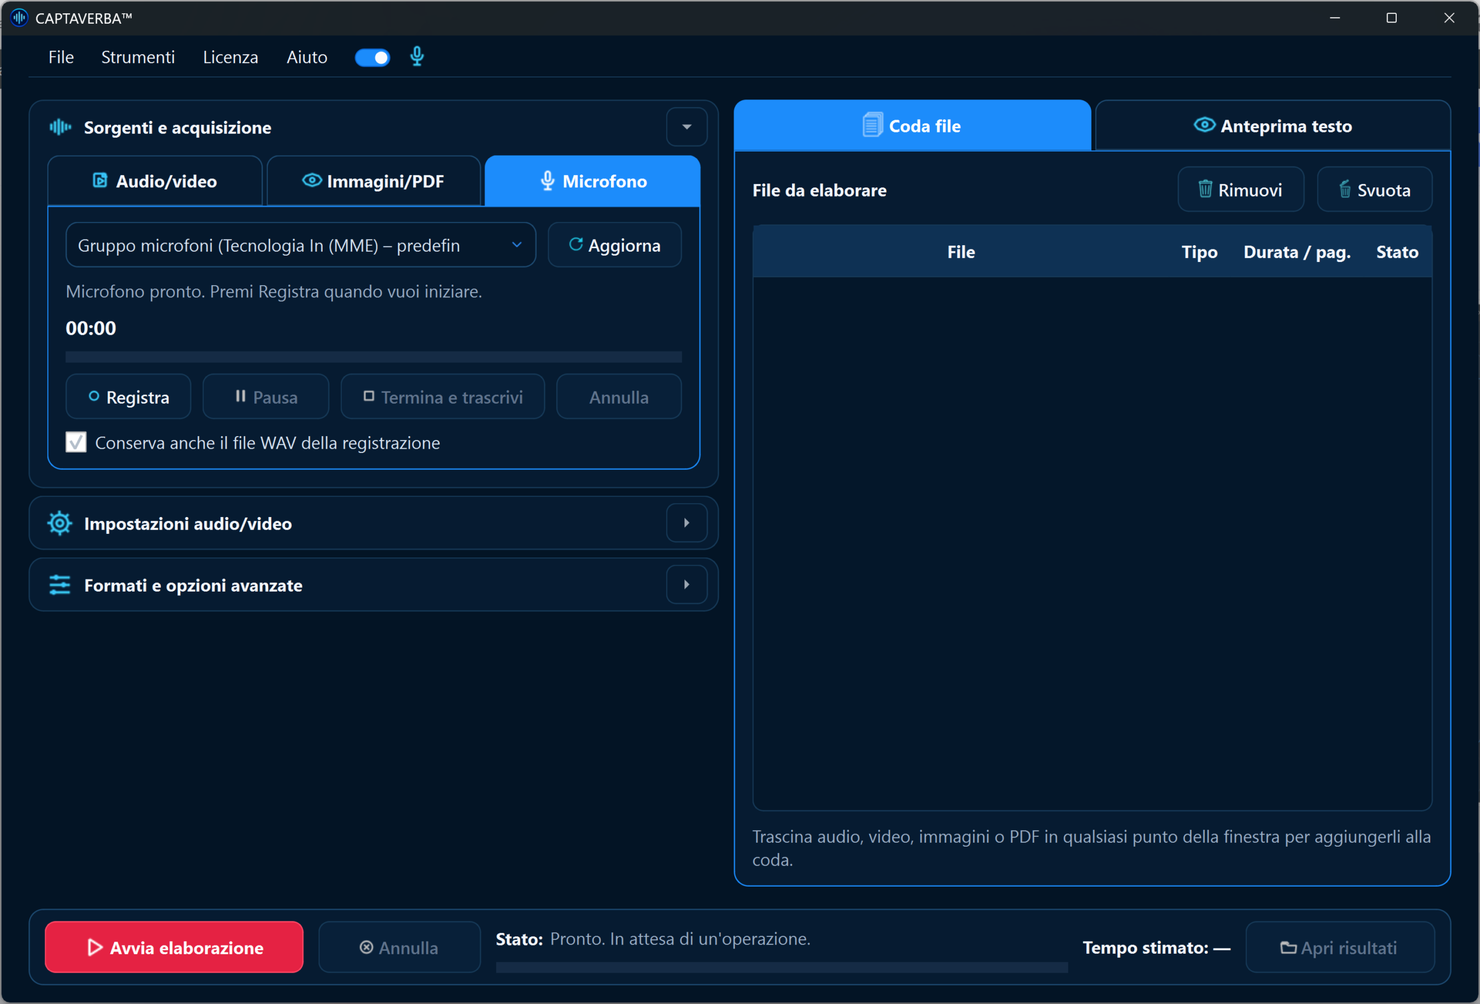This screenshot has width=1480, height=1004.
Task: Select the Coda file tab
Action: click(x=912, y=125)
